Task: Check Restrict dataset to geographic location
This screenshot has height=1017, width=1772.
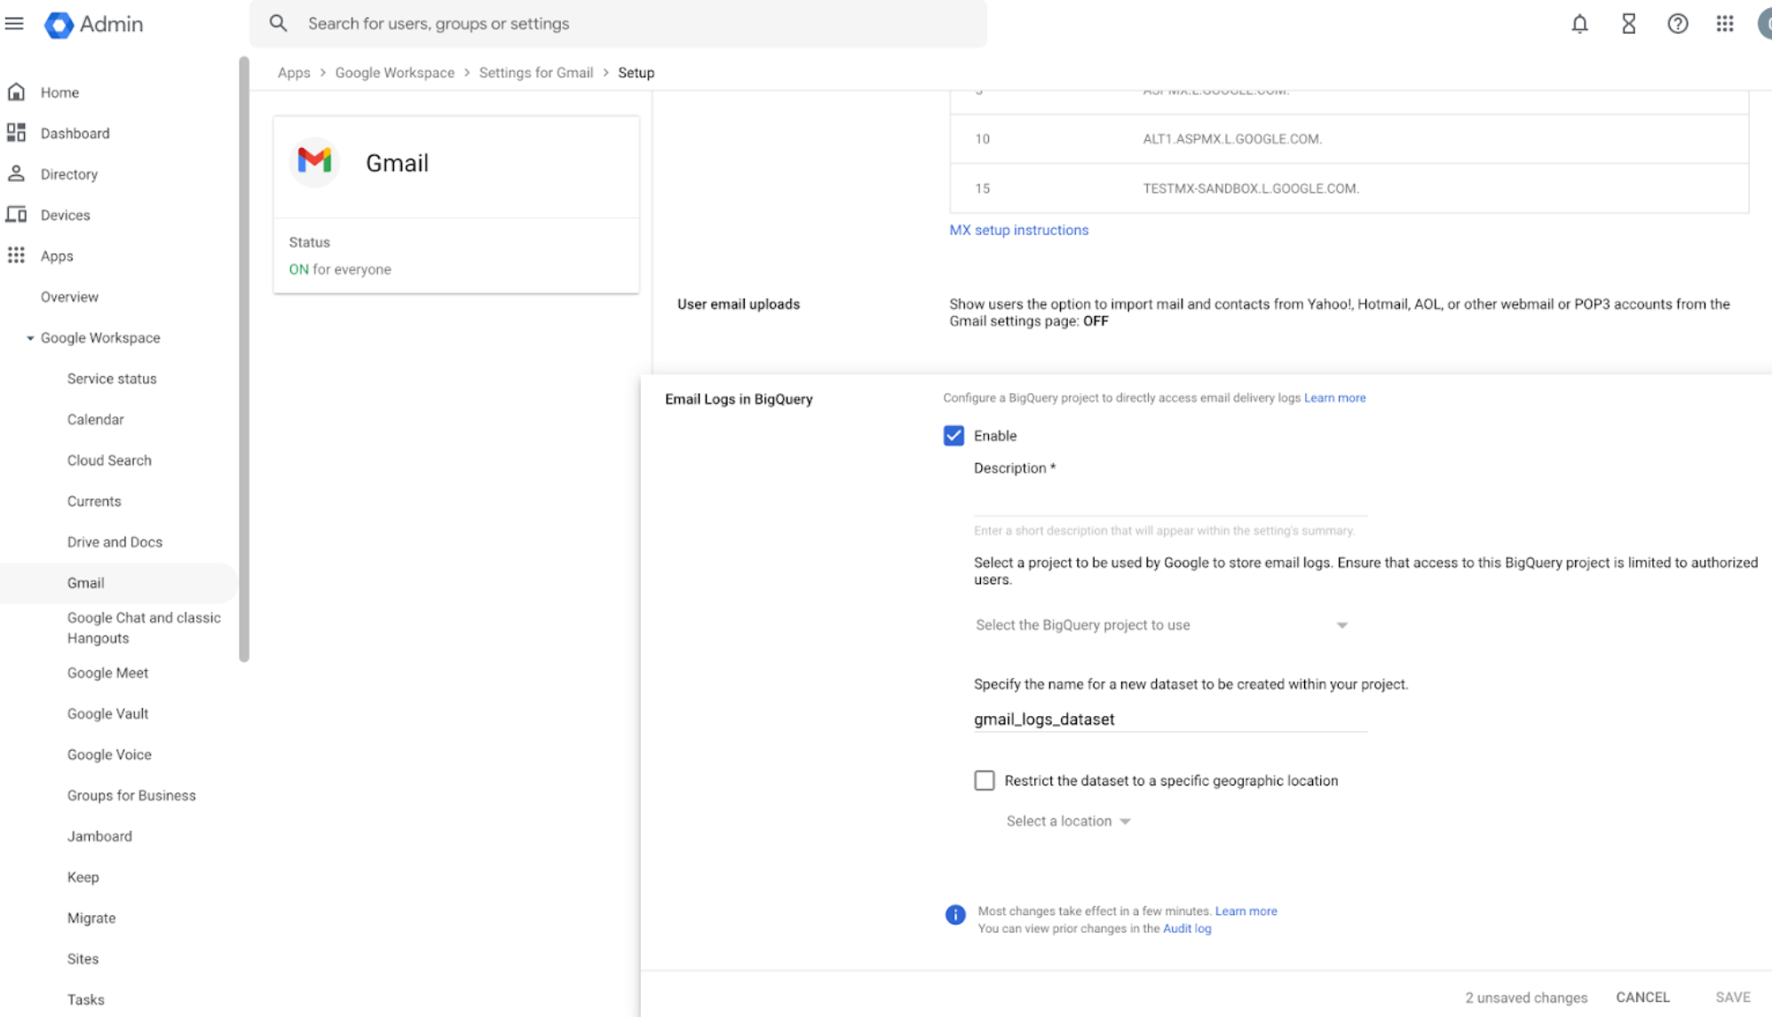Action: click(984, 781)
